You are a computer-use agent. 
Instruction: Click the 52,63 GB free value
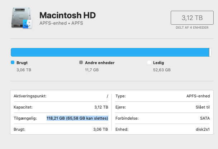point(162,70)
